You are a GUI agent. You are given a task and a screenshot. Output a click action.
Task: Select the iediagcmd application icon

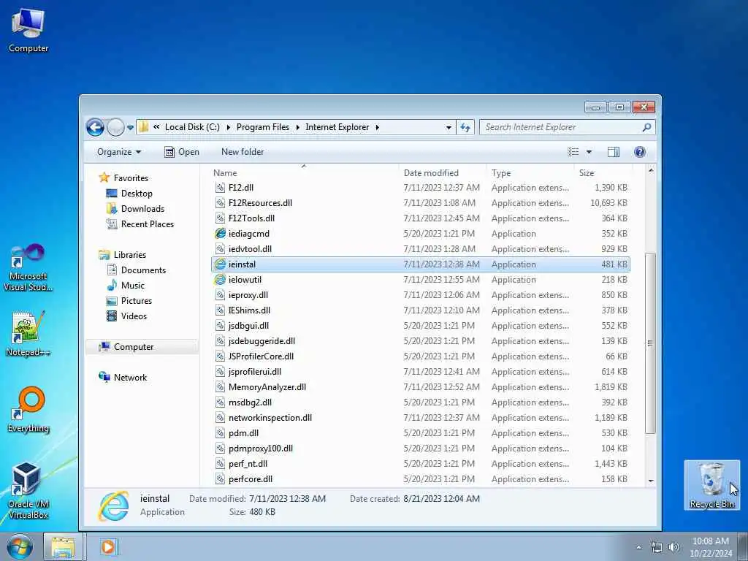(x=220, y=233)
